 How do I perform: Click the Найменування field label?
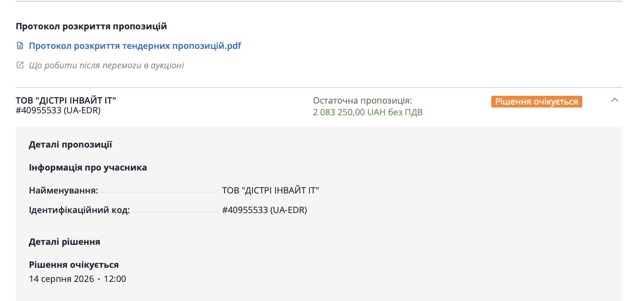coord(64,191)
